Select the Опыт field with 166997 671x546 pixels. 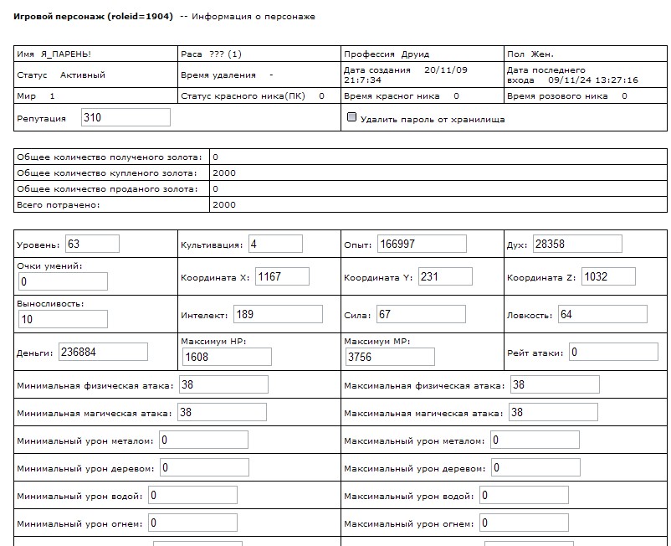coord(421,244)
